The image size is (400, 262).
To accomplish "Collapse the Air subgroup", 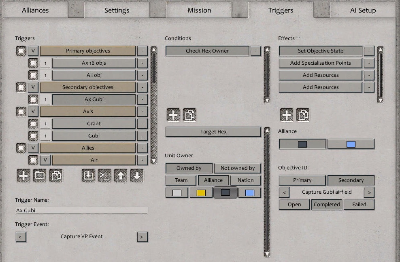I will [x=45, y=160].
